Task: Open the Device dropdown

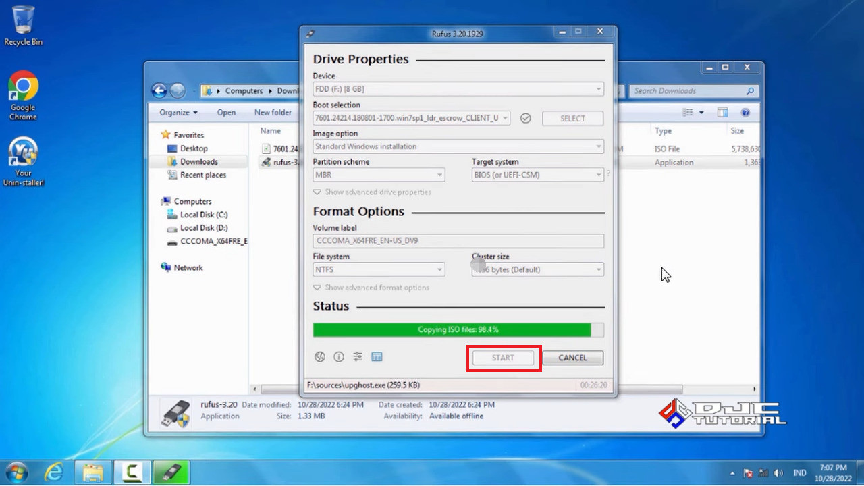Action: [458, 89]
